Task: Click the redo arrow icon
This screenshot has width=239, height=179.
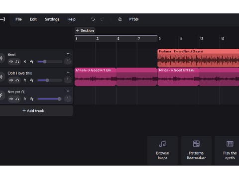Action: pos(102,19)
